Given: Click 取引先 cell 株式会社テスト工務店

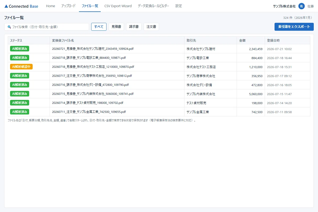Looking at the screenshot, I should 201,67.
